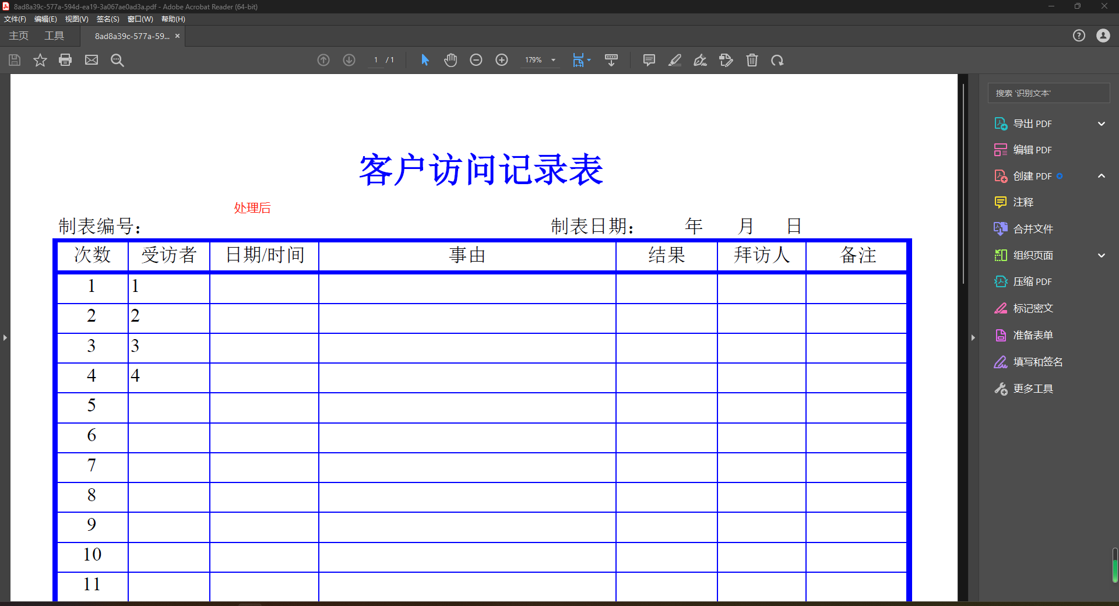Open the stamp tool
Viewport: 1119px width, 606px height.
click(x=726, y=60)
